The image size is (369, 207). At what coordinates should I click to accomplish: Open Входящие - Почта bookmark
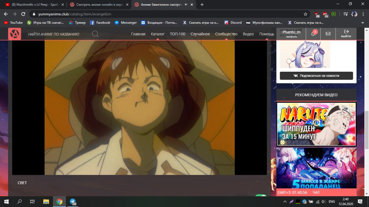click(x=159, y=22)
